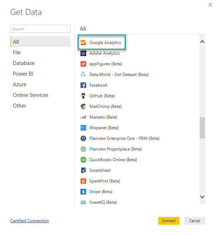The image size is (216, 235).
Task: Select the Azure category
Action: click(x=20, y=84)
